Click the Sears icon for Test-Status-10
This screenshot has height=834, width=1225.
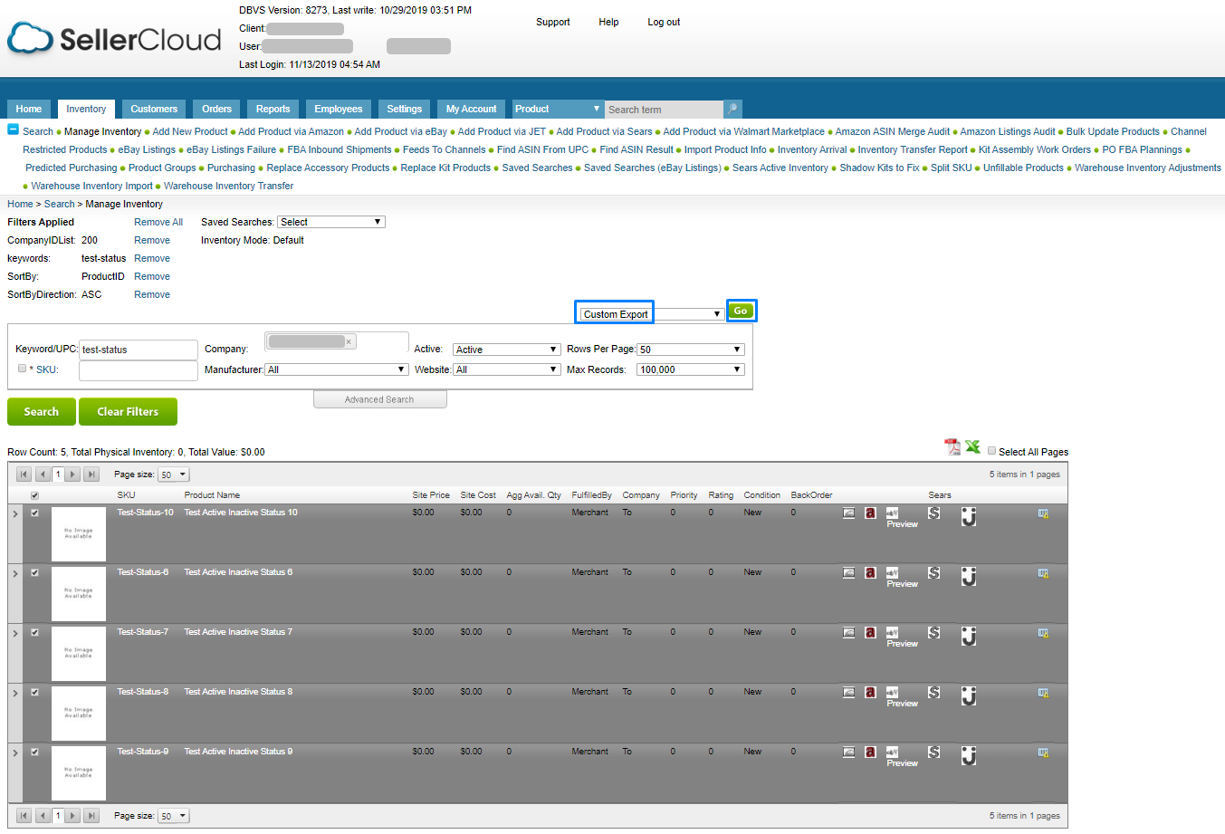coord(933,513)
